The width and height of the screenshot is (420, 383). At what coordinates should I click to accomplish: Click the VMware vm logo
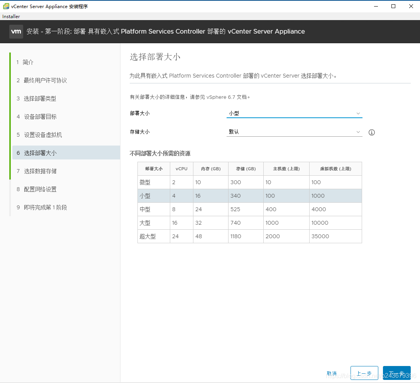tap(16, 32)
